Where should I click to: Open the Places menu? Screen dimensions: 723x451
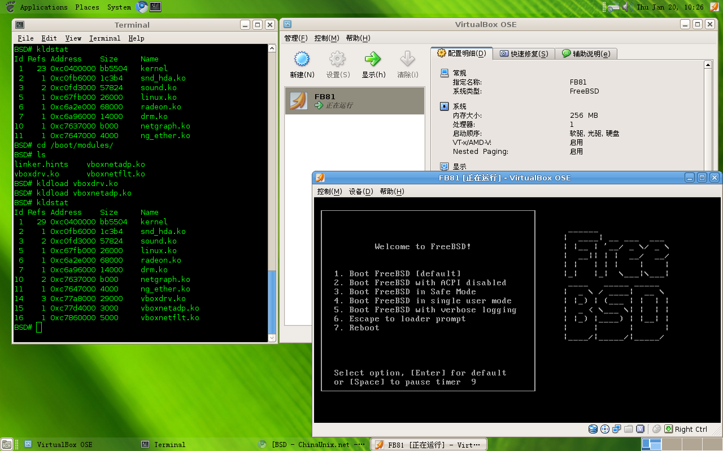[x=87, y=7]
